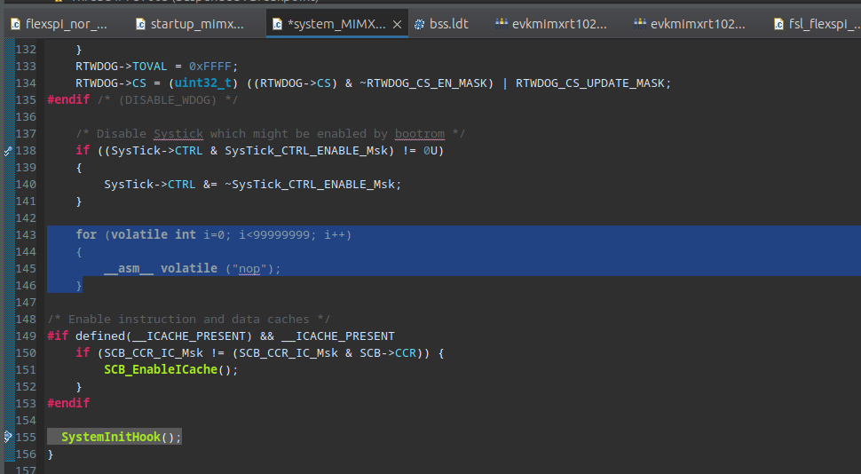
Task: Click line number 143 in the gutter
Action: [27, 234]
